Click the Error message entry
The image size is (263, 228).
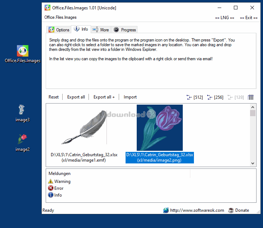pos(56,188)
